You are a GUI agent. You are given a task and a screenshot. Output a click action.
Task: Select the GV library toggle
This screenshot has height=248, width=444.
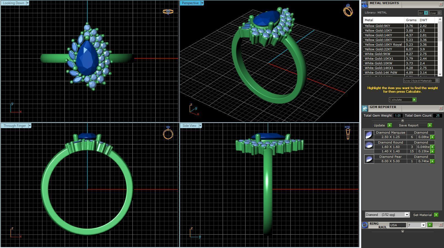423,13
